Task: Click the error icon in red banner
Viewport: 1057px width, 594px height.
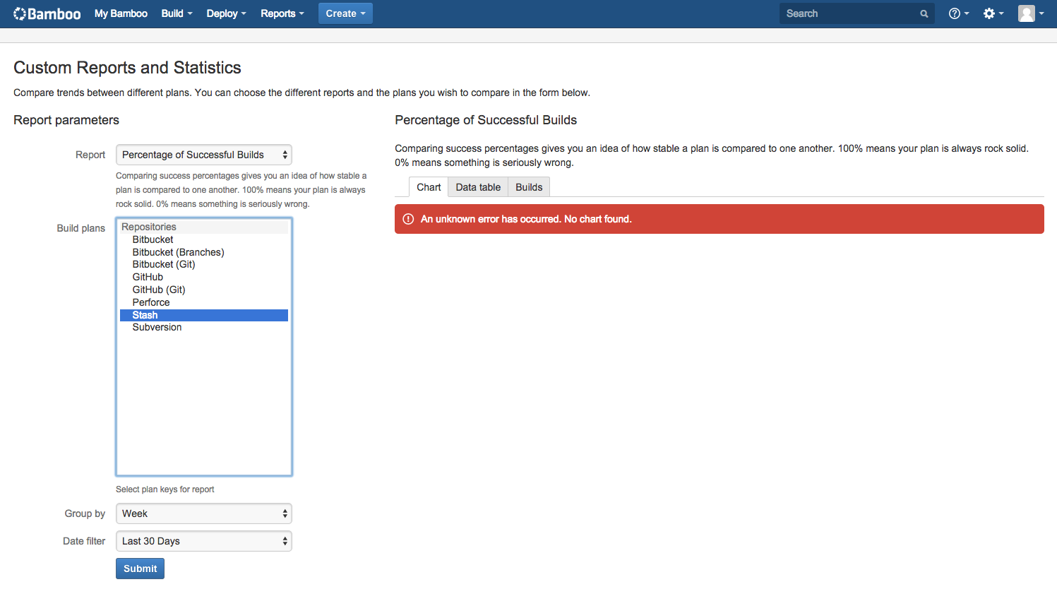Action: pyautogui.click(x=408, y=219)
